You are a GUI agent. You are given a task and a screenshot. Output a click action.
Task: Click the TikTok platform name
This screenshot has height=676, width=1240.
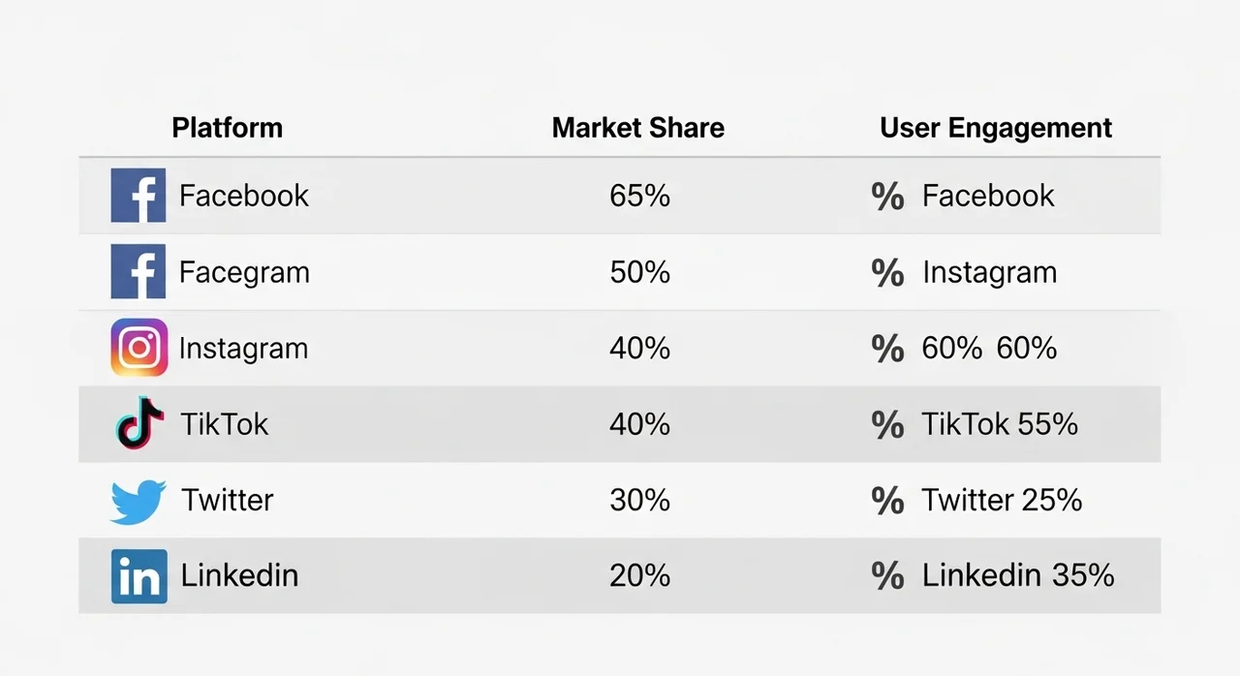click(225, 424)
